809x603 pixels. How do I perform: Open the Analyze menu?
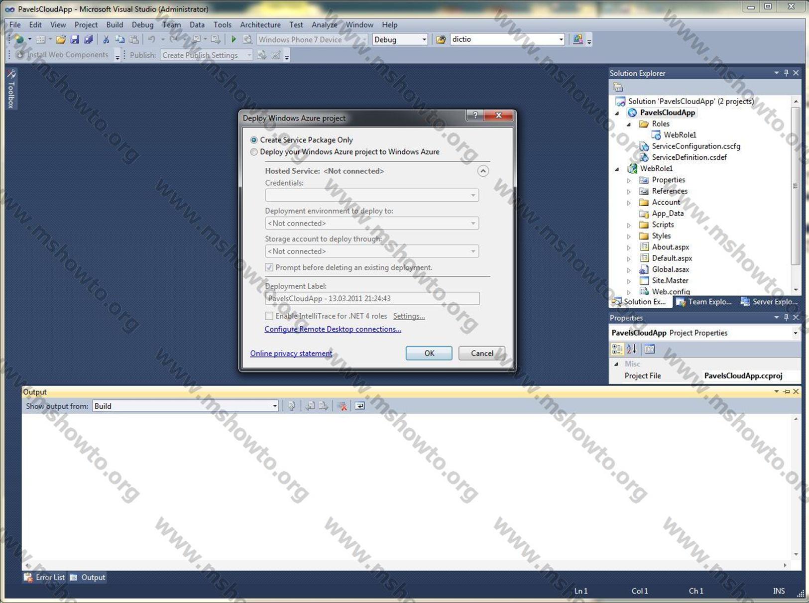point(325,25)
